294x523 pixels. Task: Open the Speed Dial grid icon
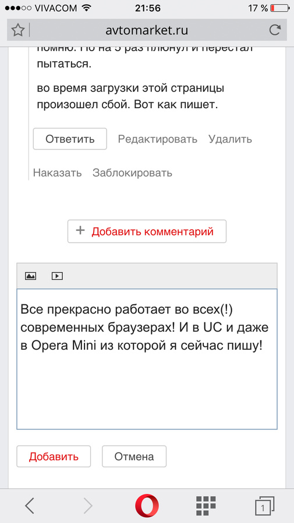206,506
